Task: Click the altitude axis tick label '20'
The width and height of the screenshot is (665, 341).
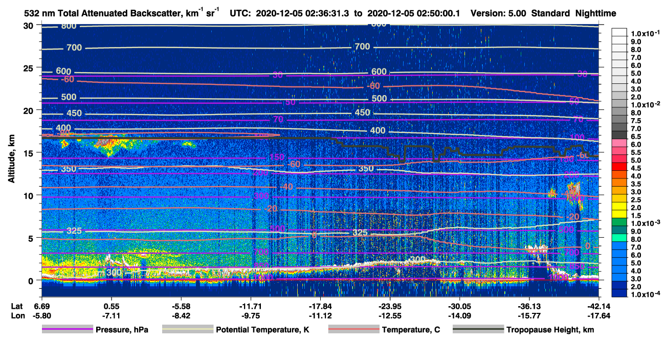Action: (x=29, y=110)
